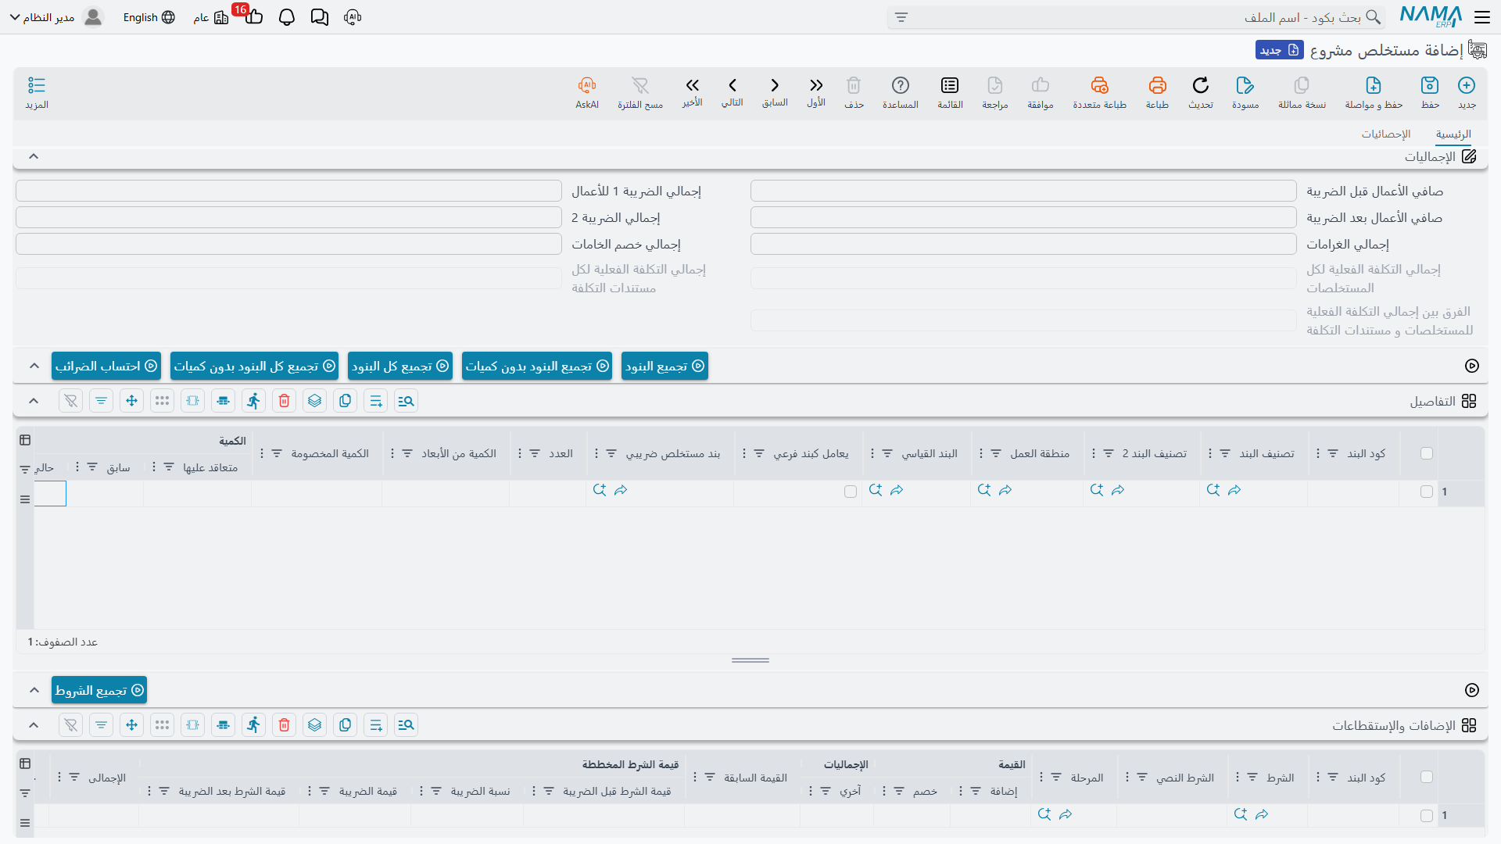Viewport: 1501px width, 844px height.
Task: Click the حفظ و مواصلة icon
Action: click(x=1374, y=85)
